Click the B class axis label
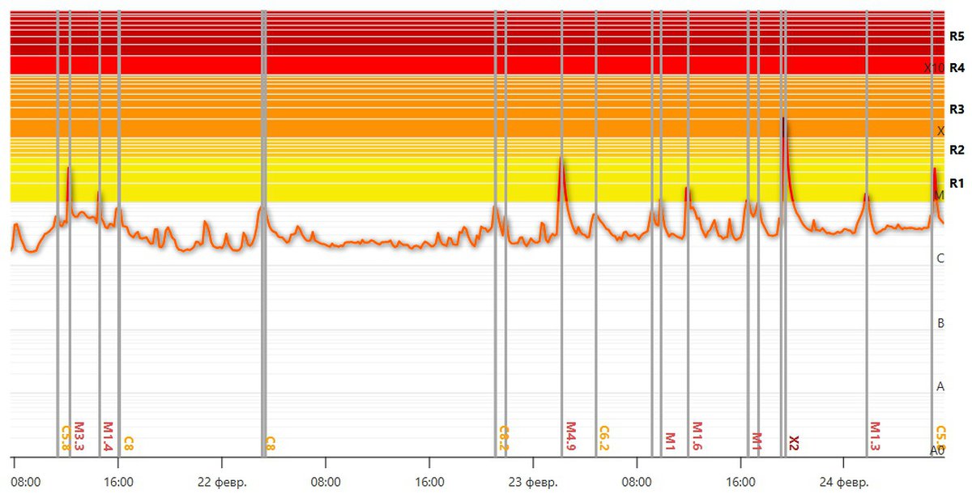972x498 pixels. tap(940, 323)
